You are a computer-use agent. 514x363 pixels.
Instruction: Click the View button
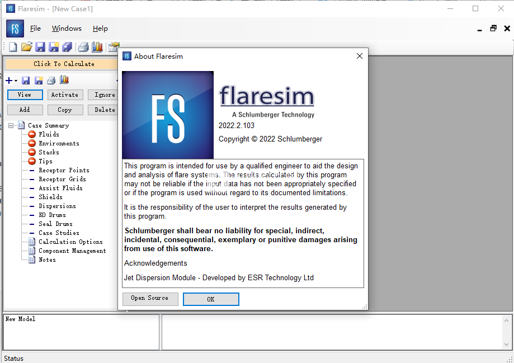click(x=25, y=95)
